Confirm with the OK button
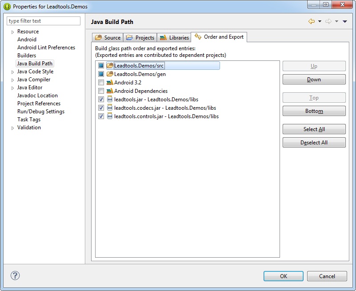 point(284,276)
